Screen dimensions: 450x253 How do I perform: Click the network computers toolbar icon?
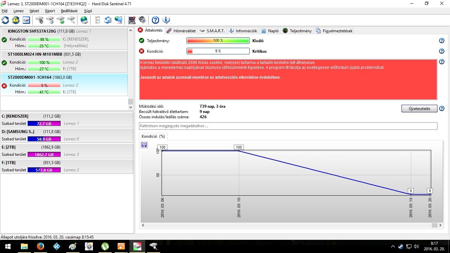(118, 20)
